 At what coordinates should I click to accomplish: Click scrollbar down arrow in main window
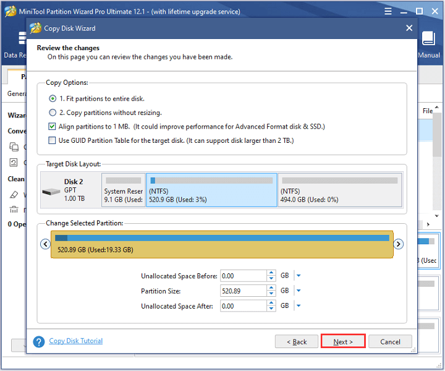(437, 216)
